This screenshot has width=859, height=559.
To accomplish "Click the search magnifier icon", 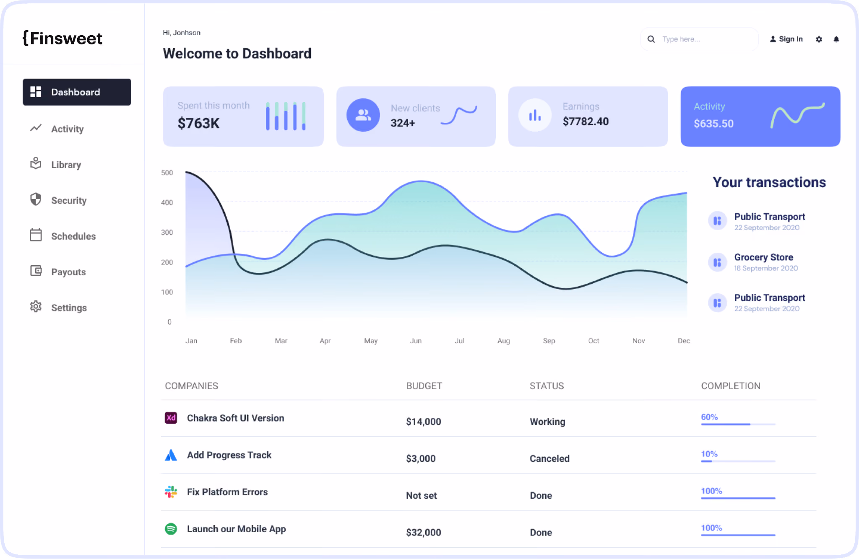I will (651, 39).
